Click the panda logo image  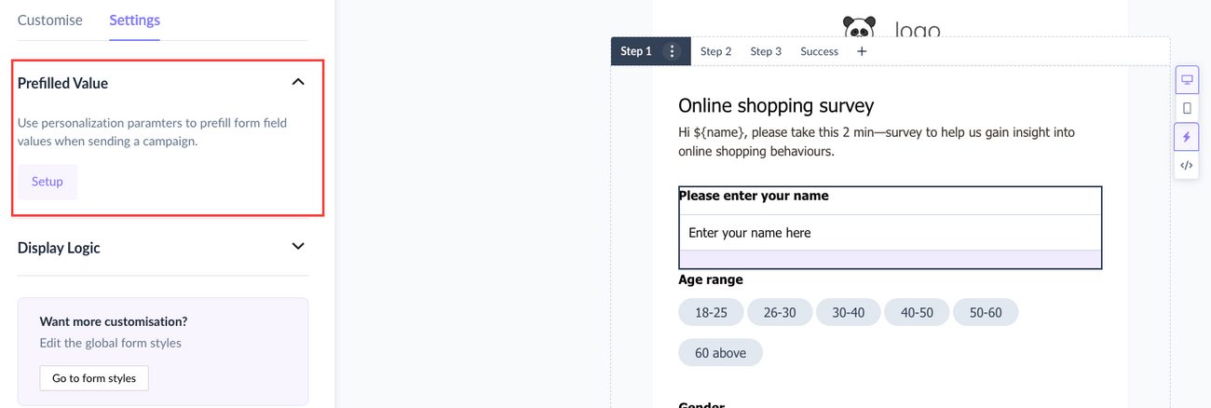860,27
